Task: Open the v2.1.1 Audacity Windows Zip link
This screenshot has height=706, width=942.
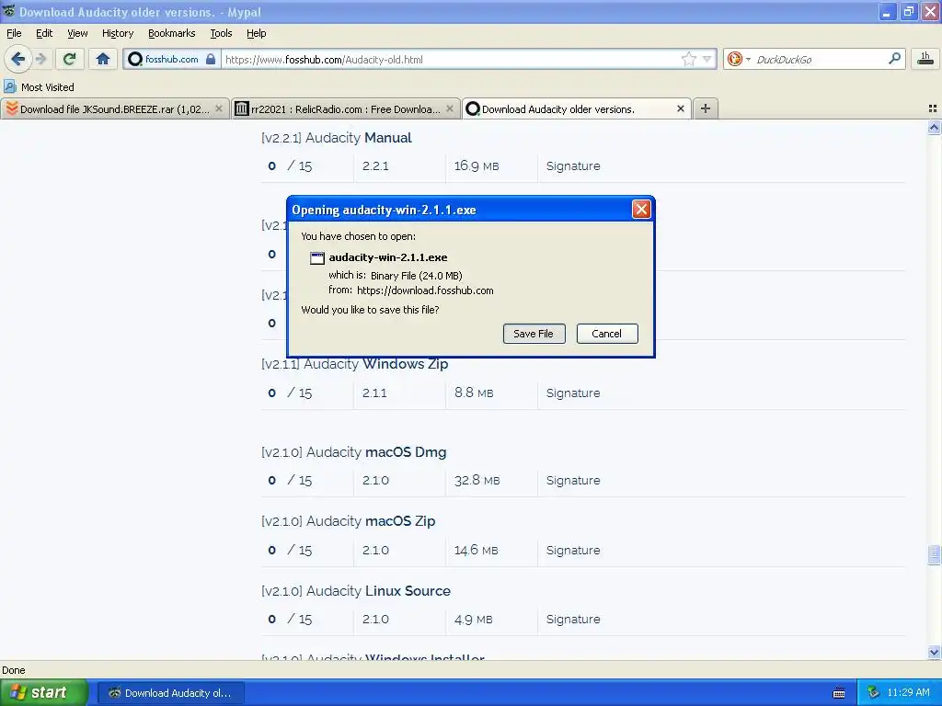Action: 354,364
